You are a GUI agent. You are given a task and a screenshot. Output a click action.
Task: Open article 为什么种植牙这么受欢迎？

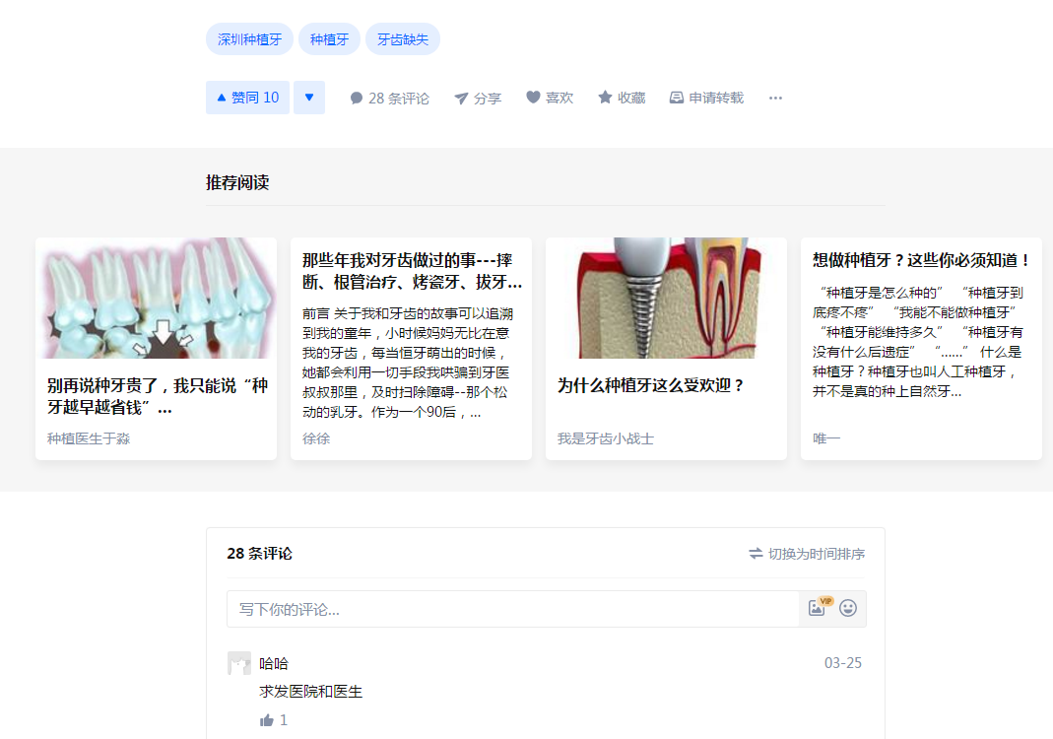pyautogui.click(x=651, y=385)
